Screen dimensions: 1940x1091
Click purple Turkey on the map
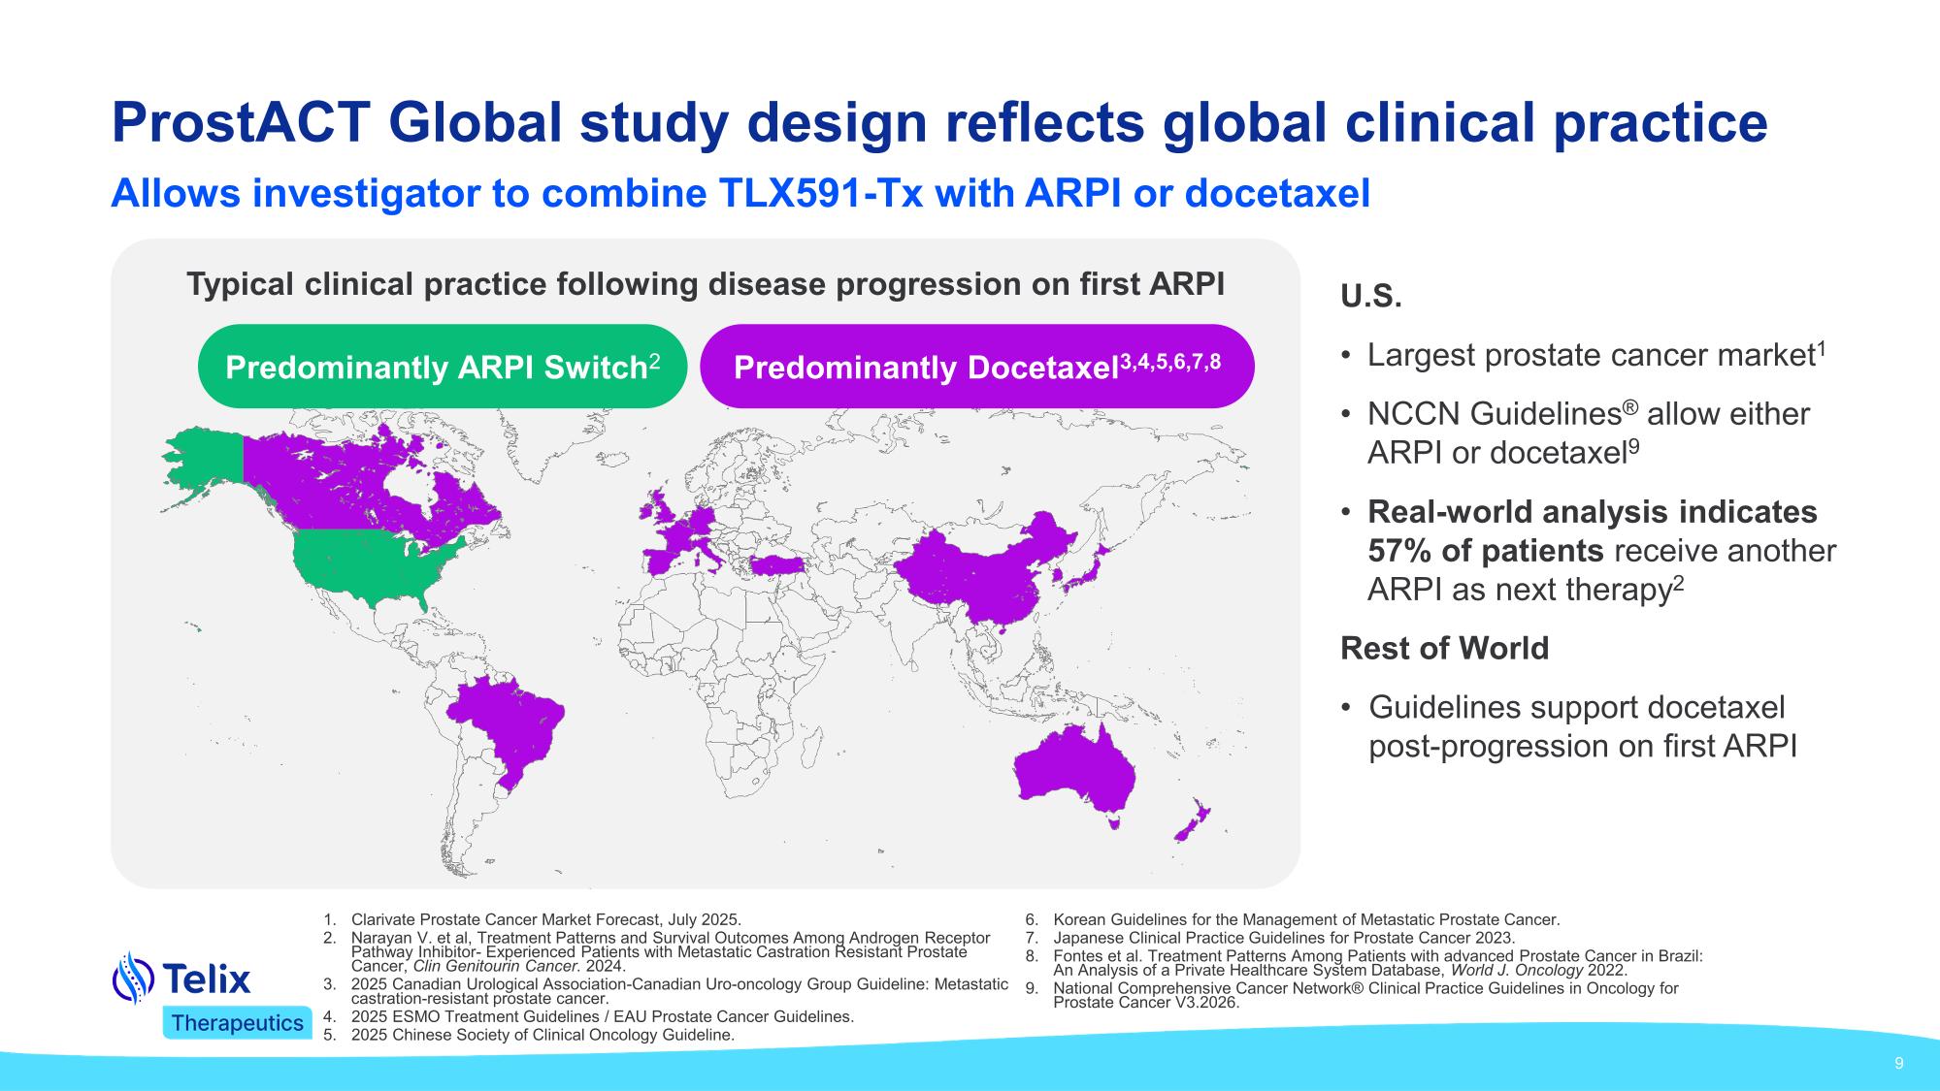777,564
